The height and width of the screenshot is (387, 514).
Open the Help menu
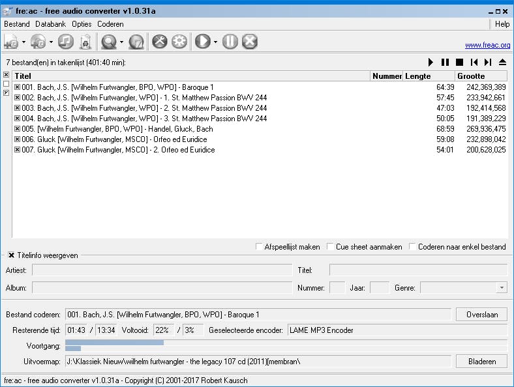pos(502,24)
